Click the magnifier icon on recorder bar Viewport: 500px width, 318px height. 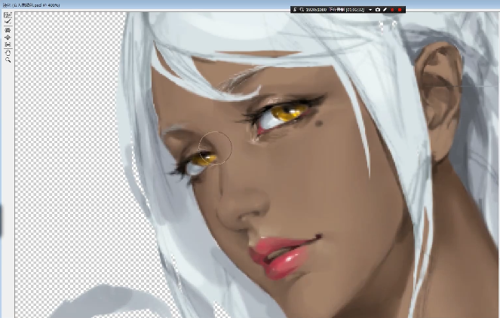(302, 10)
